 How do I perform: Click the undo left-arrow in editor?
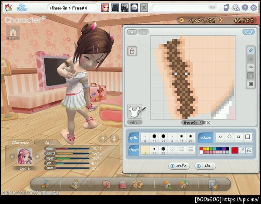132,32
